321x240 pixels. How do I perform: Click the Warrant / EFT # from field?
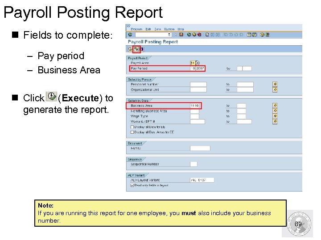pyautogui.click(x=198, y=122)
